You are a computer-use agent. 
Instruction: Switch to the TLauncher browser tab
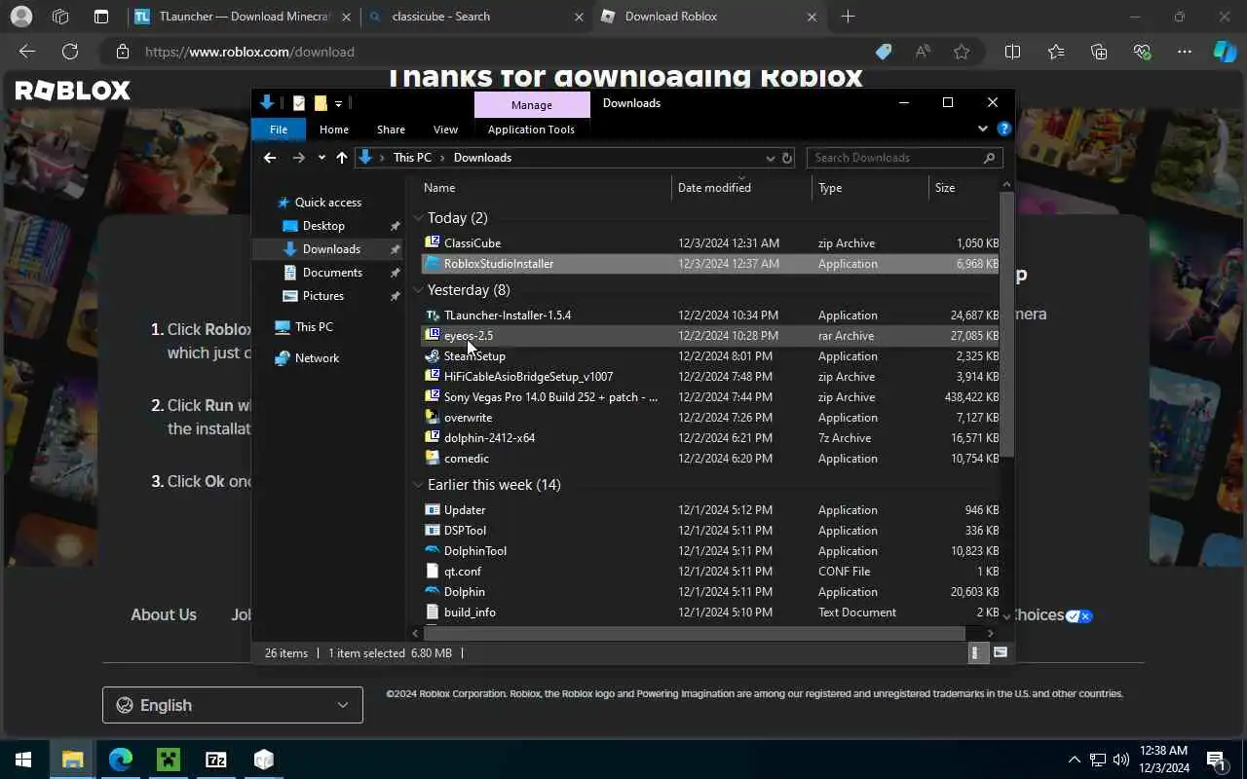pyautogui.click(x=243, y=17)
